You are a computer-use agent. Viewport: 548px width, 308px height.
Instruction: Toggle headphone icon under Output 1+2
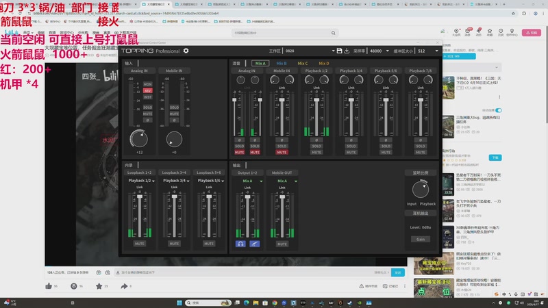240,244
